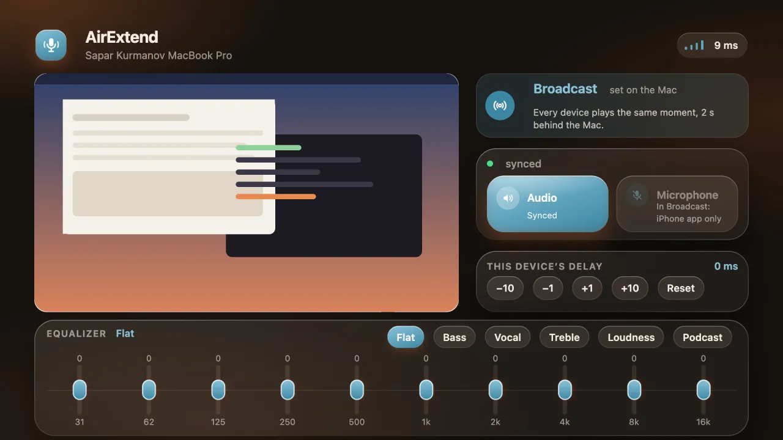Click the "Sapar Kurmanov MacBook Pro" device name
The image size is (783, 440).
pyautogui.click(x=158, y=56)
